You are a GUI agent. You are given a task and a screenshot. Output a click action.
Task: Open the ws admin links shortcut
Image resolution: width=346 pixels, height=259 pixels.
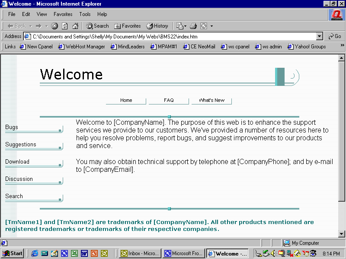tap(268, 47)
